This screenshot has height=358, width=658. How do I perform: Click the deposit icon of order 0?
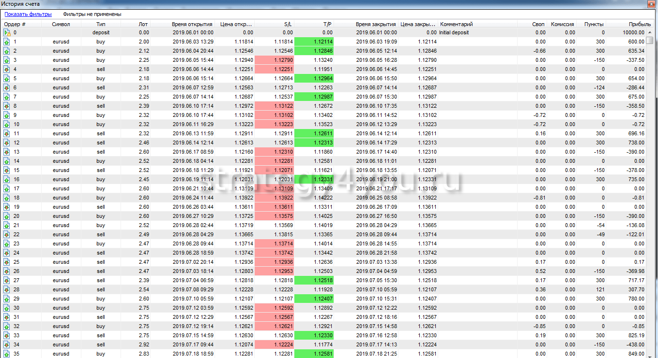pos(7,32)
